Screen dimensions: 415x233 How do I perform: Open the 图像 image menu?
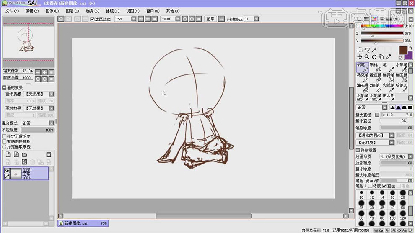coord(52,11)
